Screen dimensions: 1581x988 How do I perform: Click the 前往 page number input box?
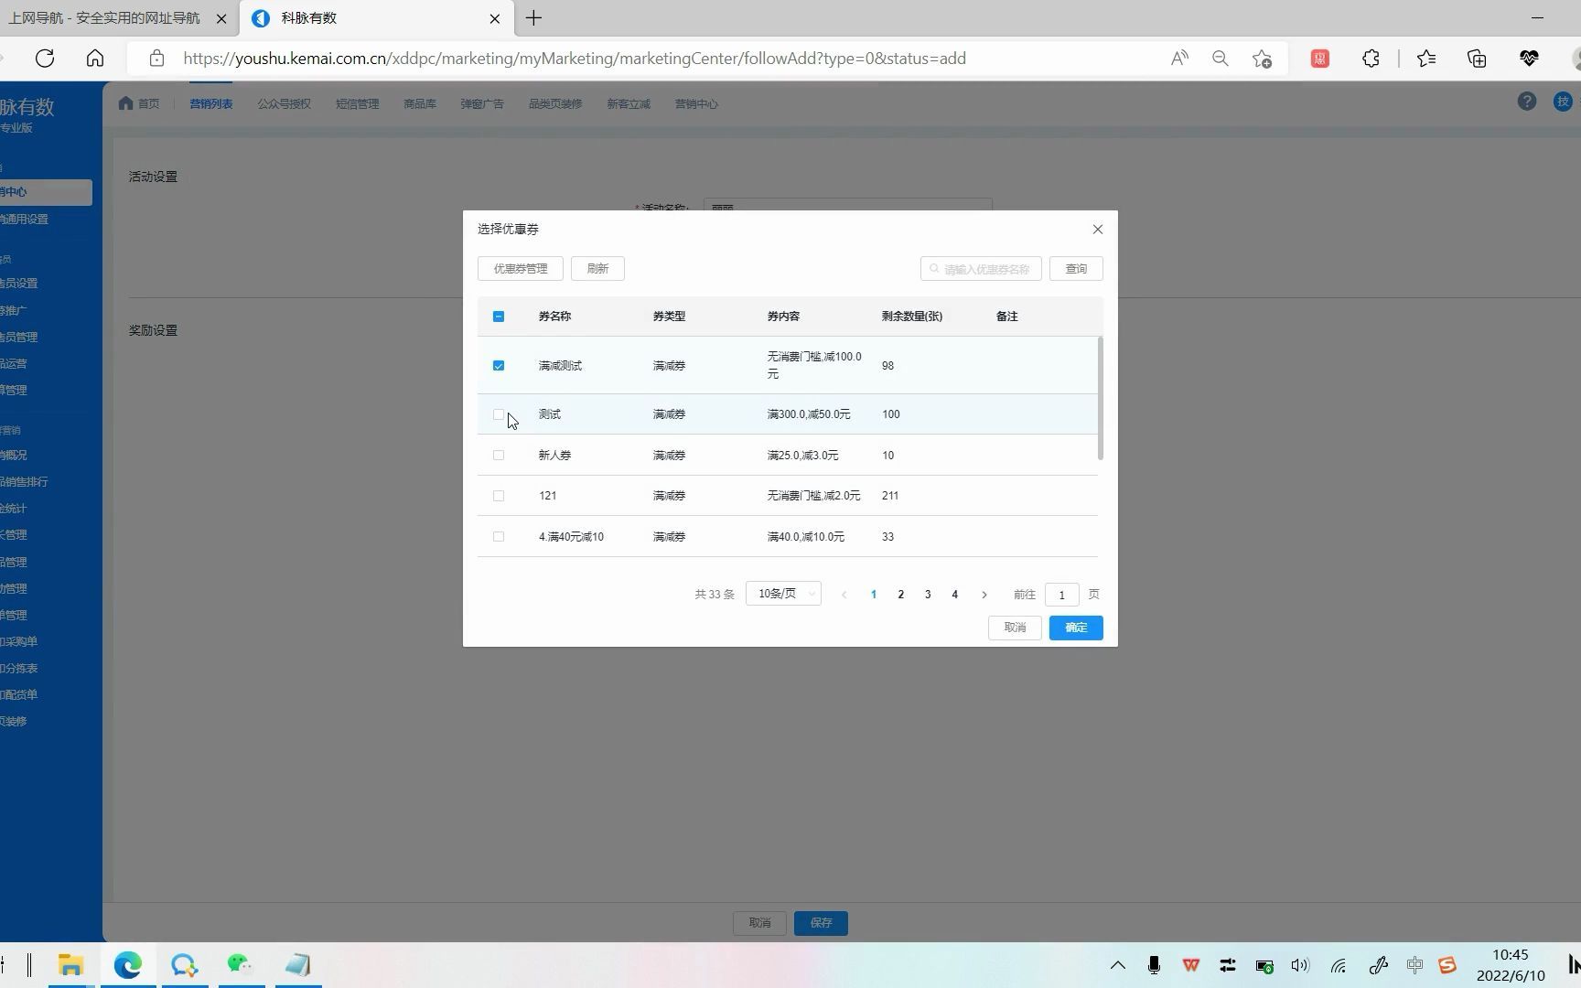1061,595
